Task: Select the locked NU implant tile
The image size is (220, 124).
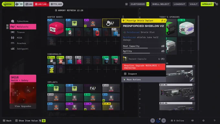Action: tap(93, 88)
